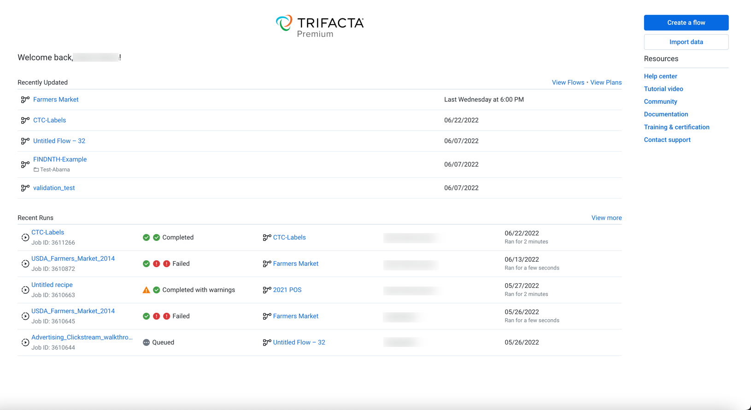
Task: Click Contact support
Action: tap(667, 140)
